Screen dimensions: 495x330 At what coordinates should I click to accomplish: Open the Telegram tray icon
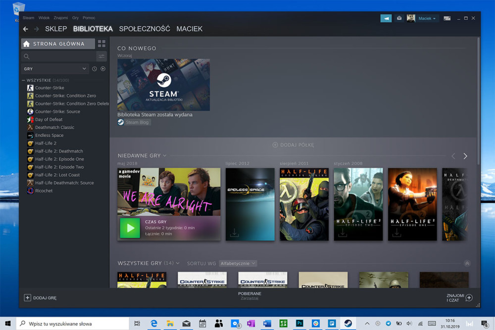point(388,324)
